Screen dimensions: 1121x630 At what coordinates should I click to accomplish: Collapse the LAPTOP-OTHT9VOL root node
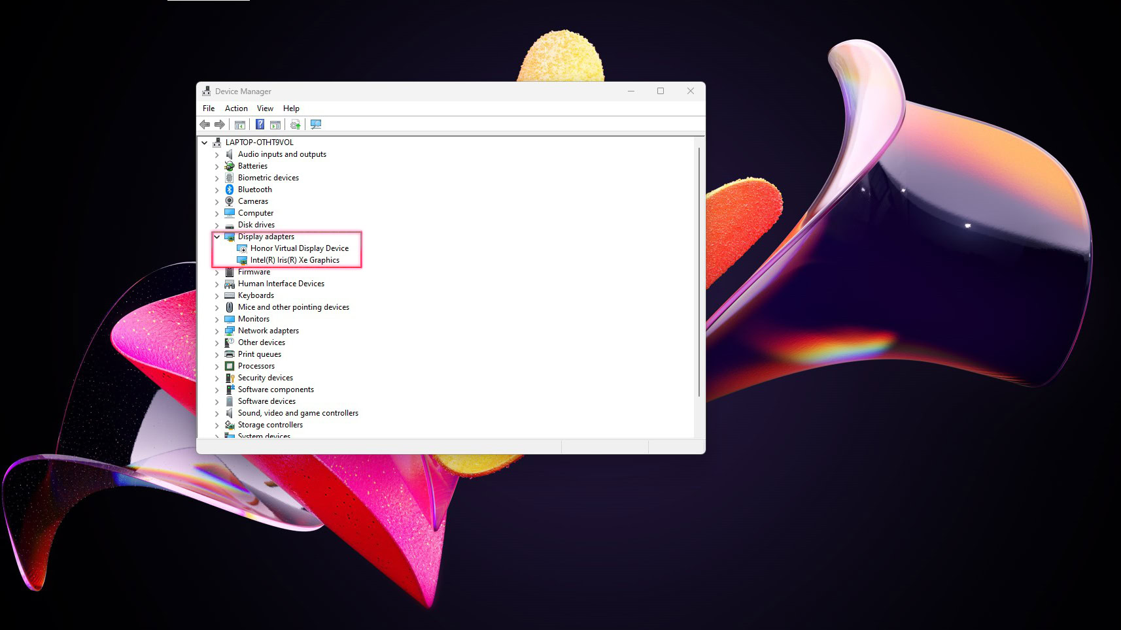[x=205, y=142]
